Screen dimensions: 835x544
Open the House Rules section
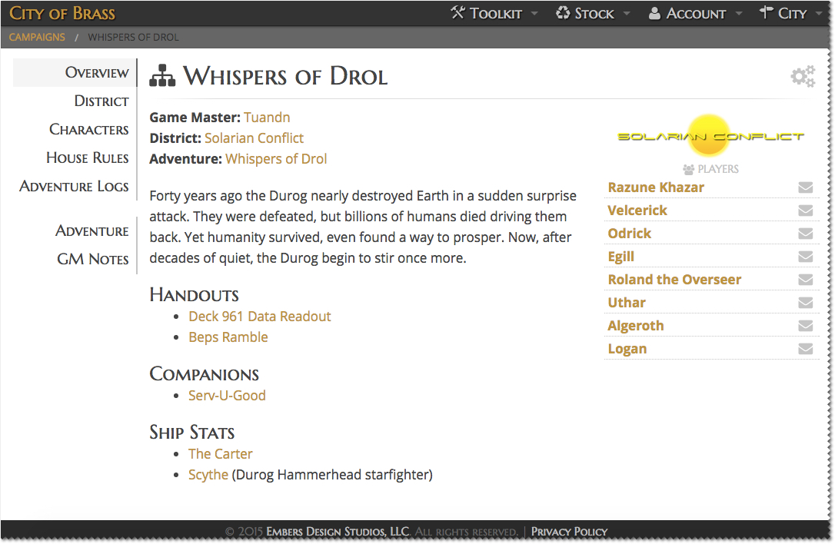(x=87, y=158)
